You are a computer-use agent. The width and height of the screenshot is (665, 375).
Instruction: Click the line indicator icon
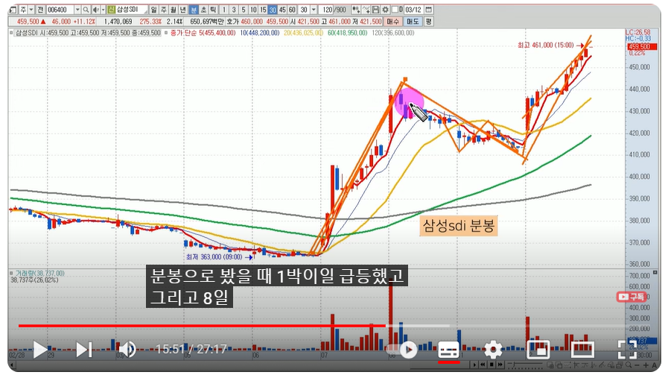366,10
